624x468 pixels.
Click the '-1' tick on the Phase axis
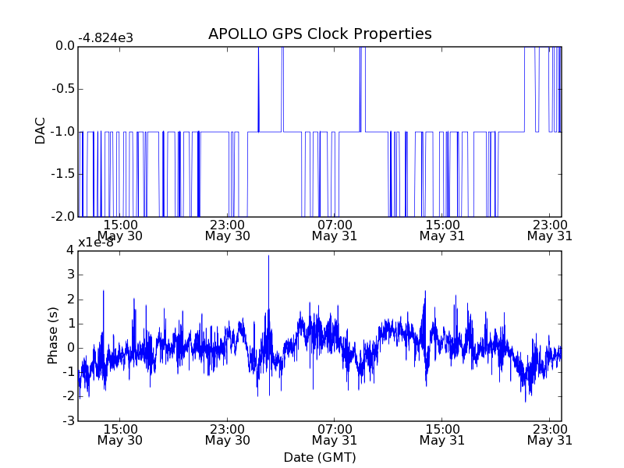click(69, 372)
